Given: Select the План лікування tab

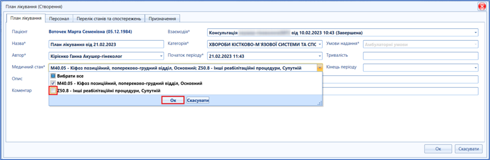Looking at the screenshot, I should 26,18.
